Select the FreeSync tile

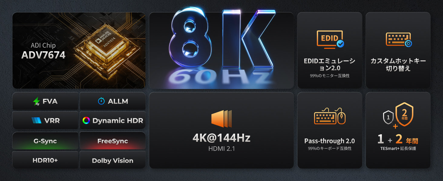(113, 141)
